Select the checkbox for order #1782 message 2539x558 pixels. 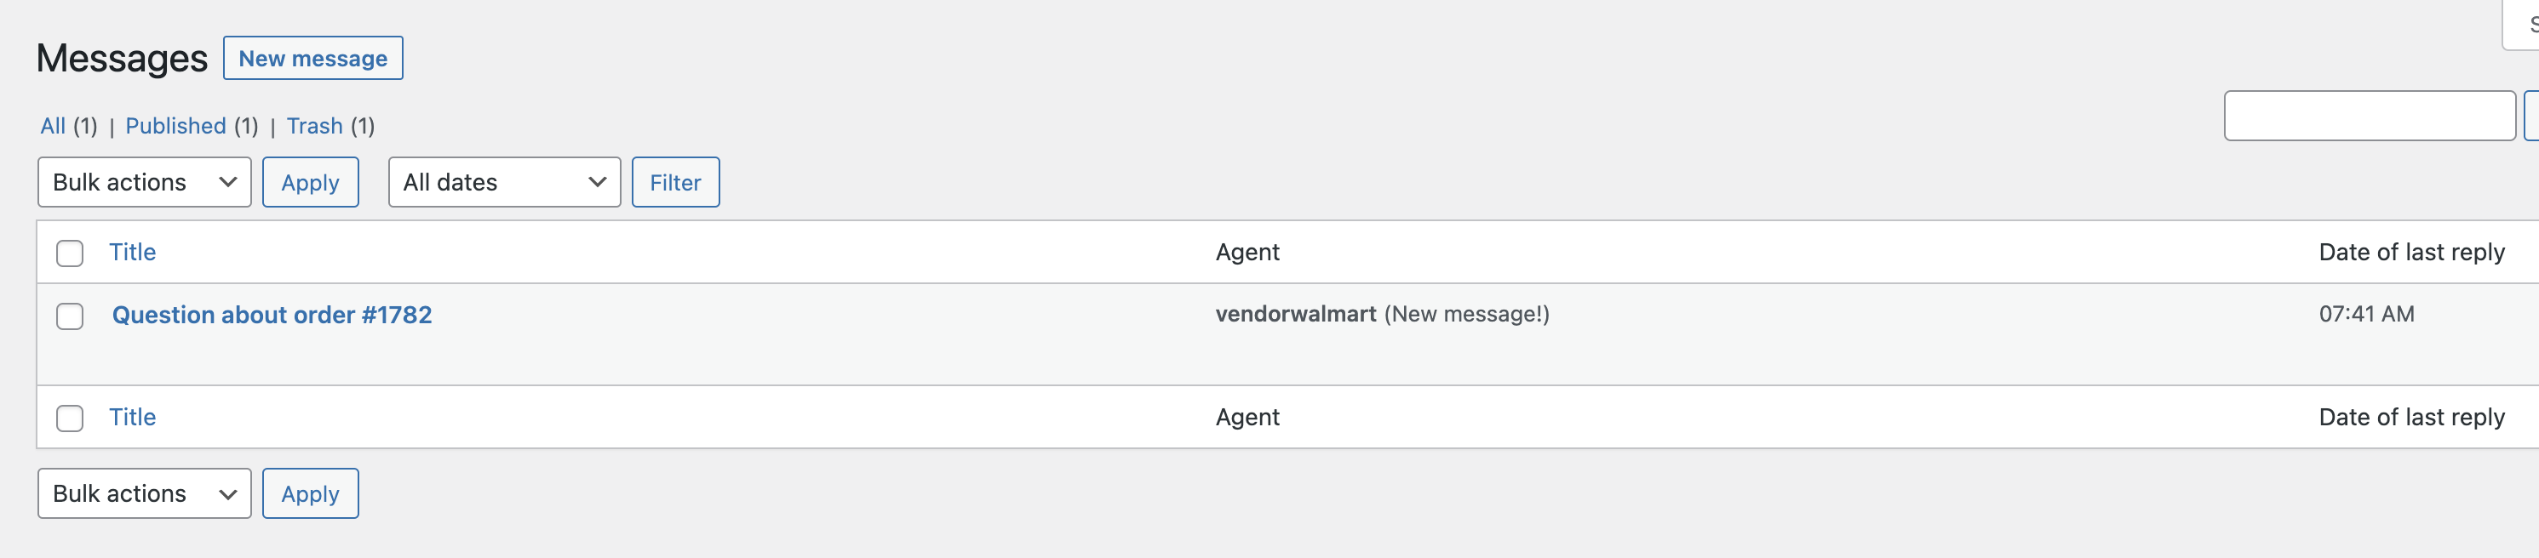pyautogui.click(x=69, y=317)
